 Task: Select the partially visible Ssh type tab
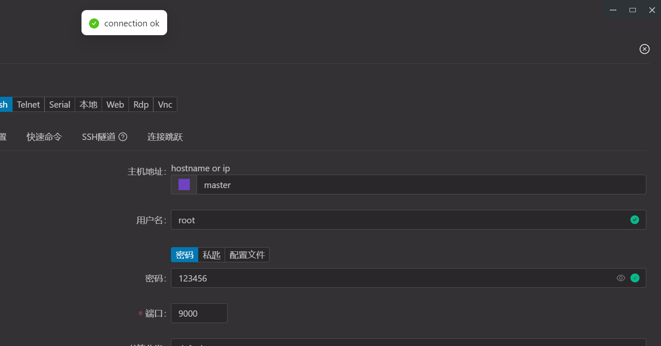point(5,104)
